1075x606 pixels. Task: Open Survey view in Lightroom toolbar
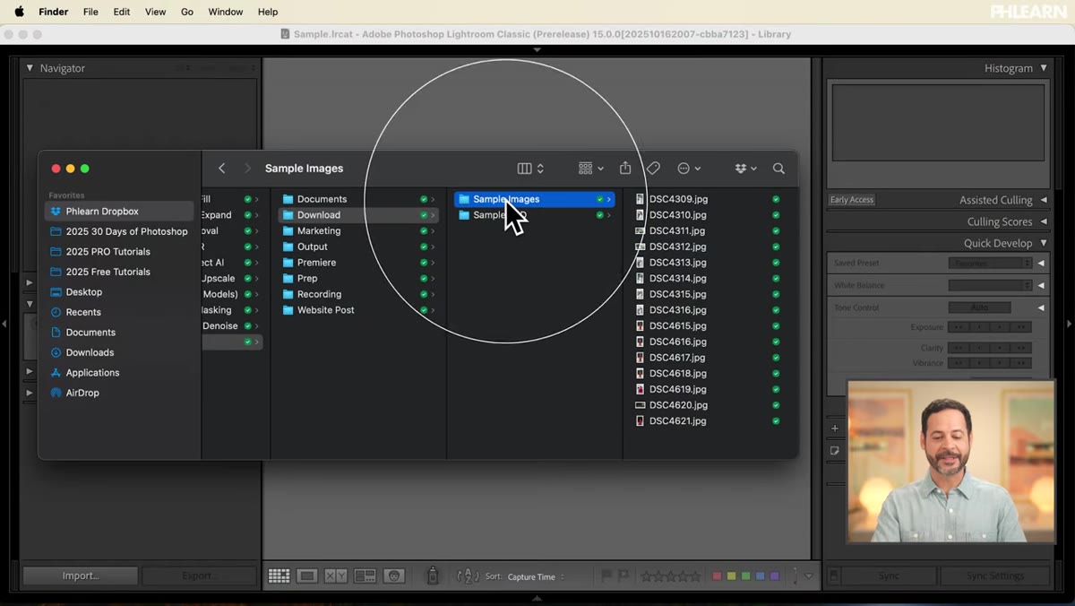pyautogui.click(x=365, y=576)
